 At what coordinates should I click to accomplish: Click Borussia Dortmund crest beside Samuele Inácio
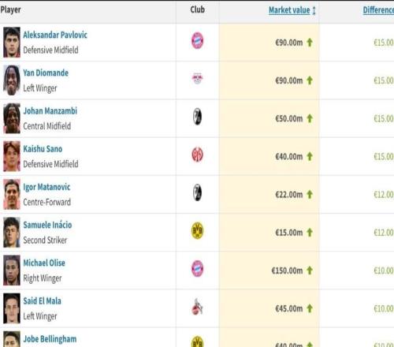pos(197,230)
